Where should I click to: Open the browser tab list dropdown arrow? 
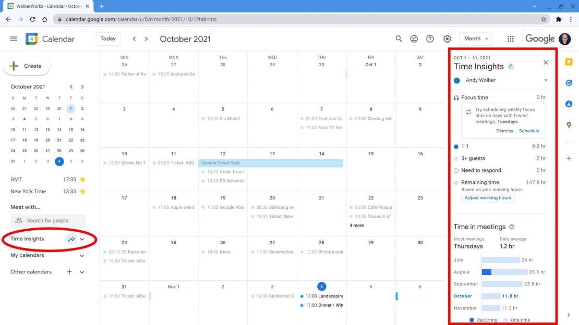tap(534, 6)
